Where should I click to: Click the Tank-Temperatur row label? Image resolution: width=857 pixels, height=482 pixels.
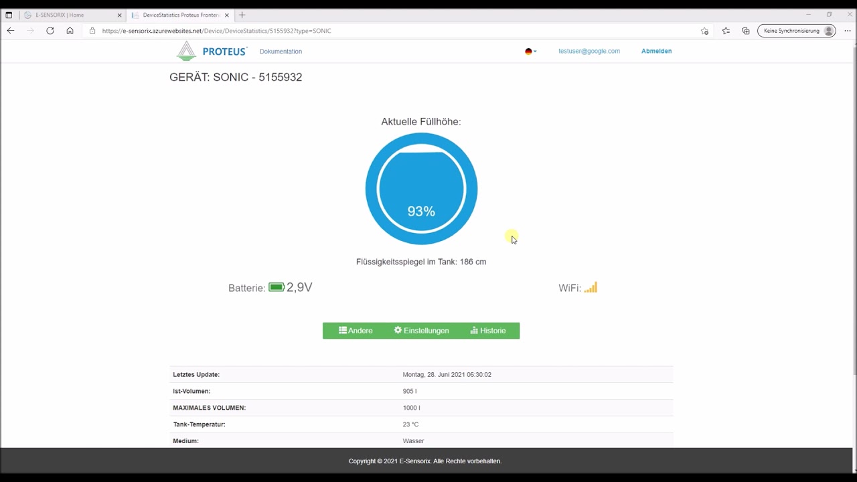pyautogui.click(x=199, y=424)
